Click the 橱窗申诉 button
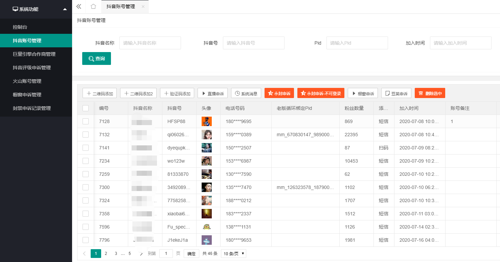 coord(363,93)
